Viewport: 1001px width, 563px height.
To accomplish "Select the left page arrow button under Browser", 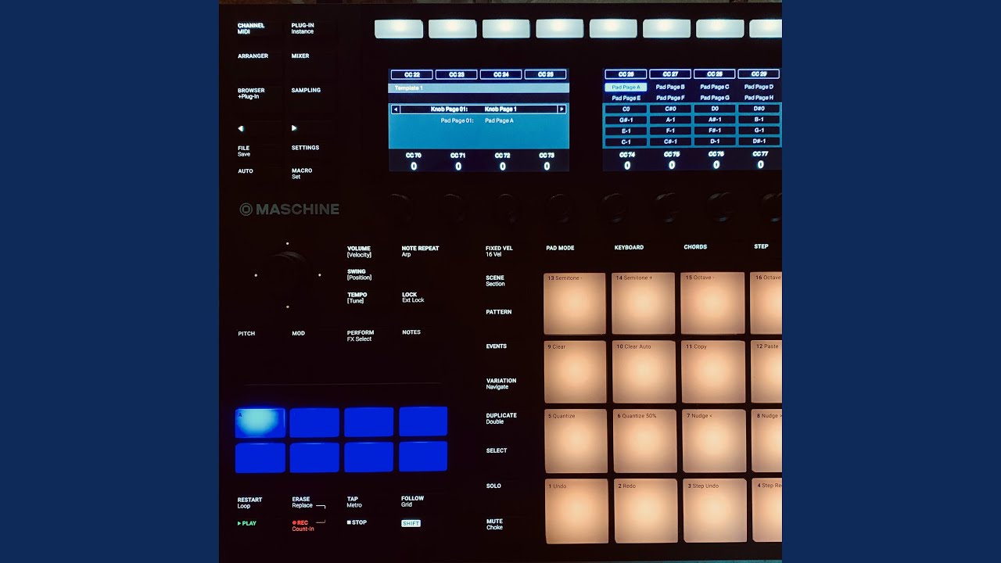I will [x=241, y=128].
